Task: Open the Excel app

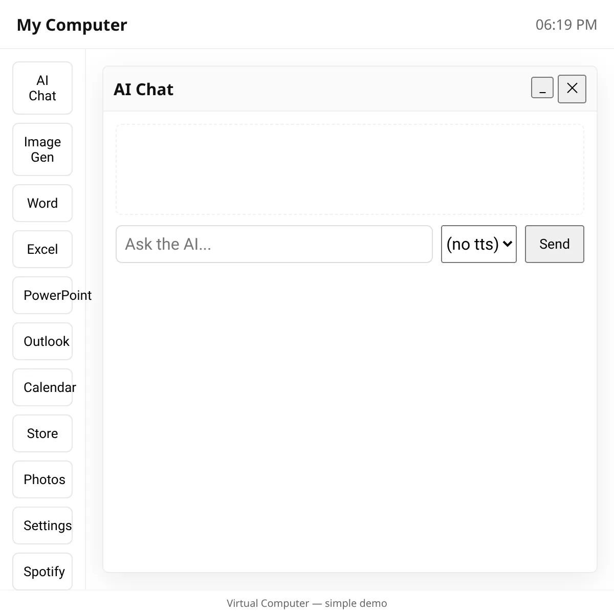Action: pyautogui.click(x=42, y=249)
